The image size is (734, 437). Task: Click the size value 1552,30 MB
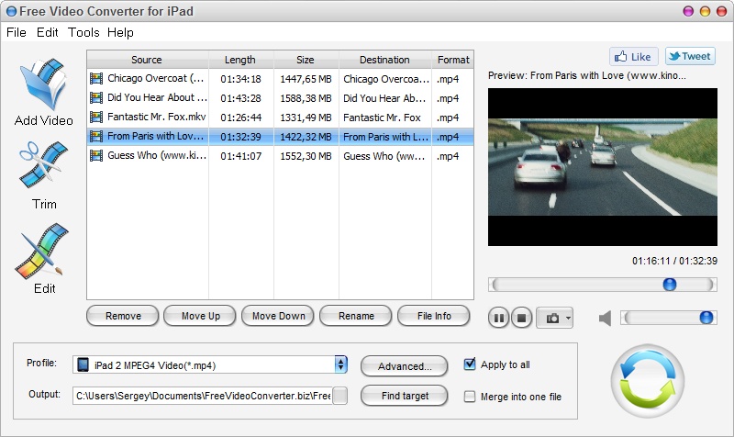point(306,156)
